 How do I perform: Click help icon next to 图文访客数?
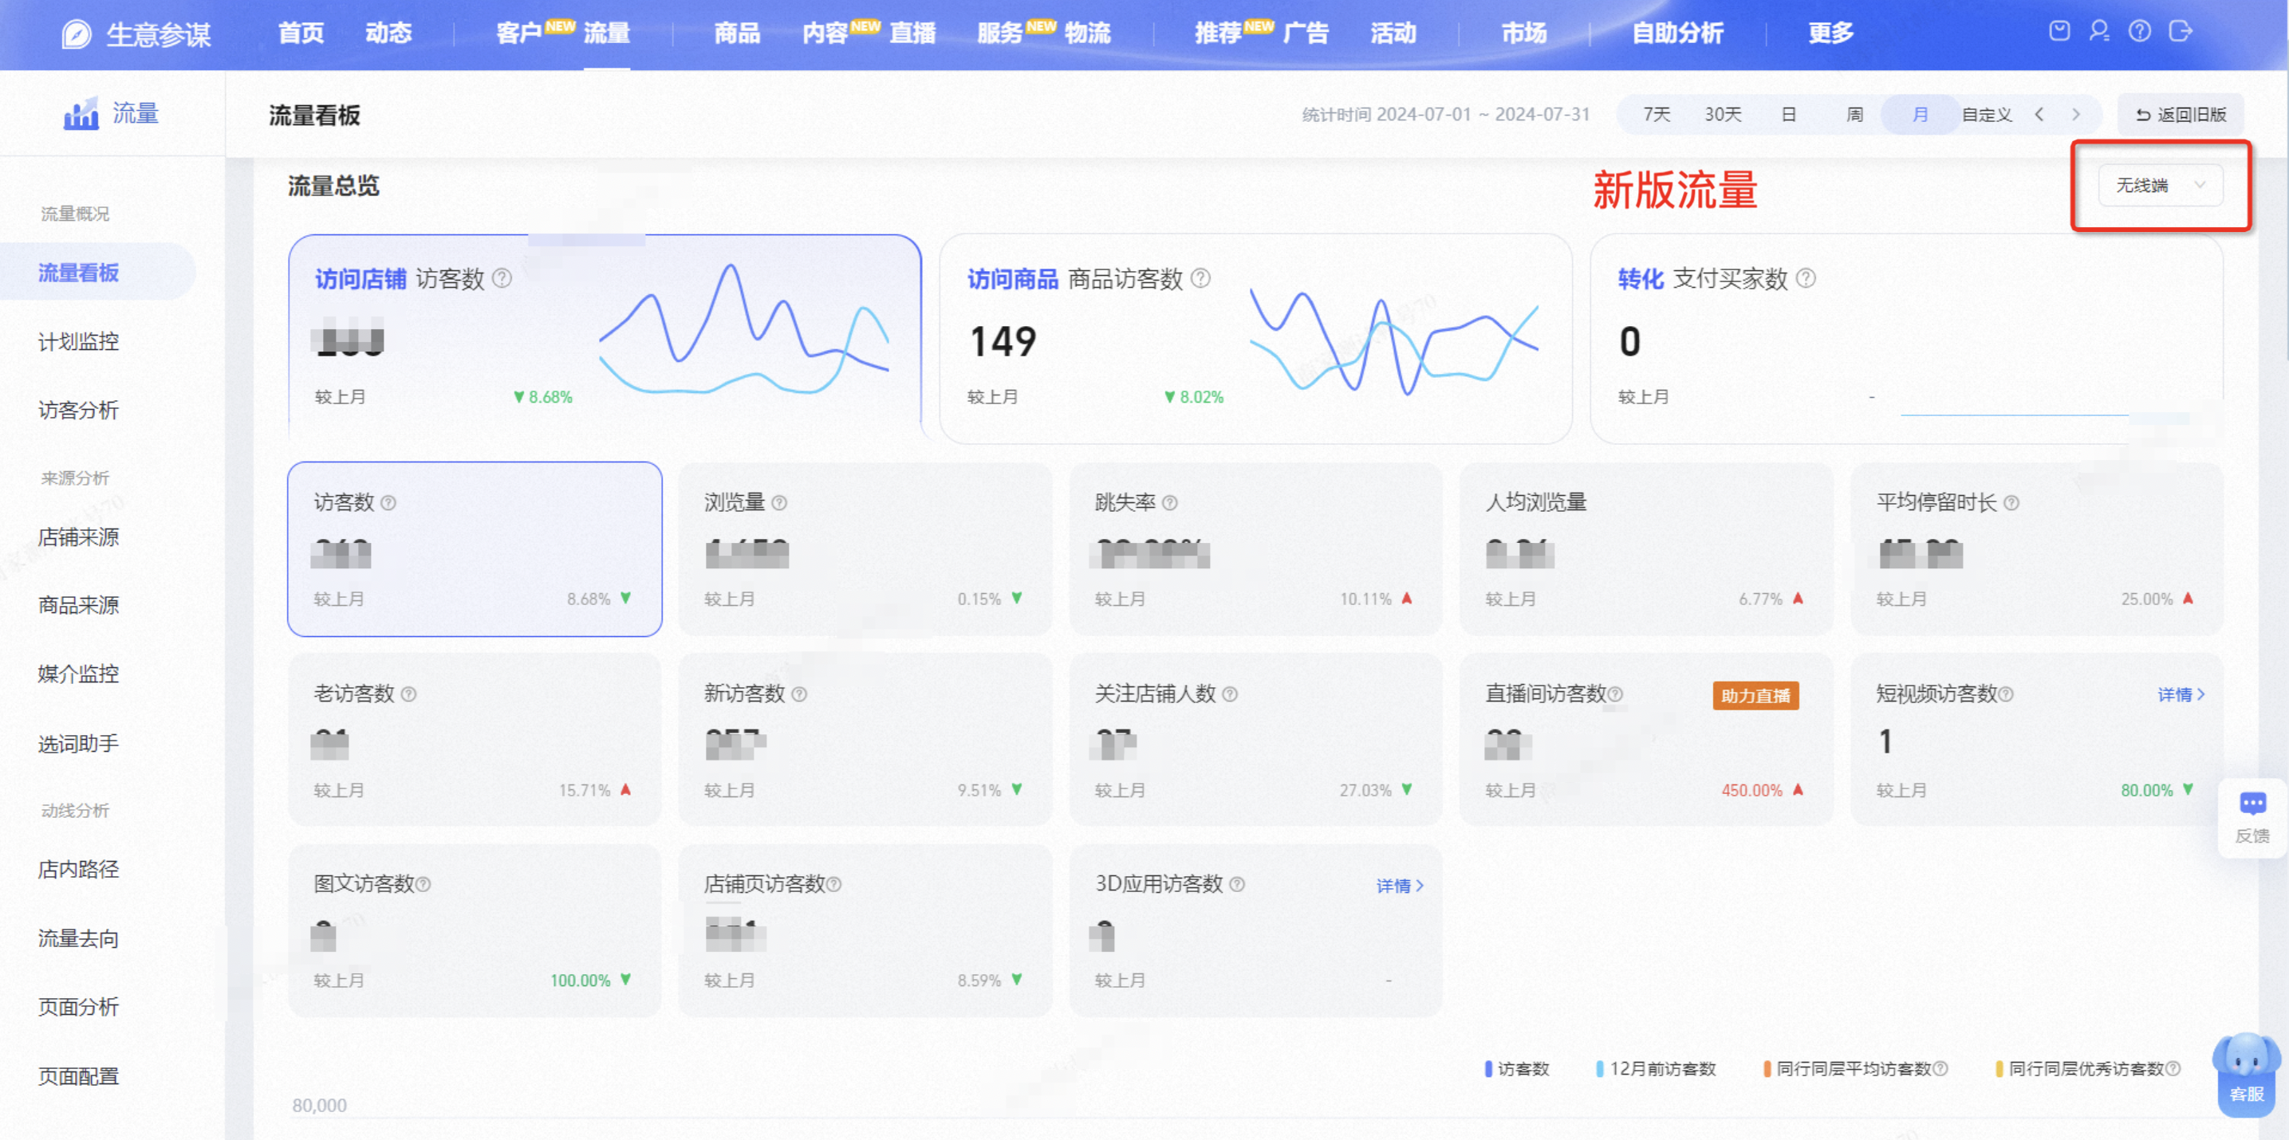tap(423, 884)
